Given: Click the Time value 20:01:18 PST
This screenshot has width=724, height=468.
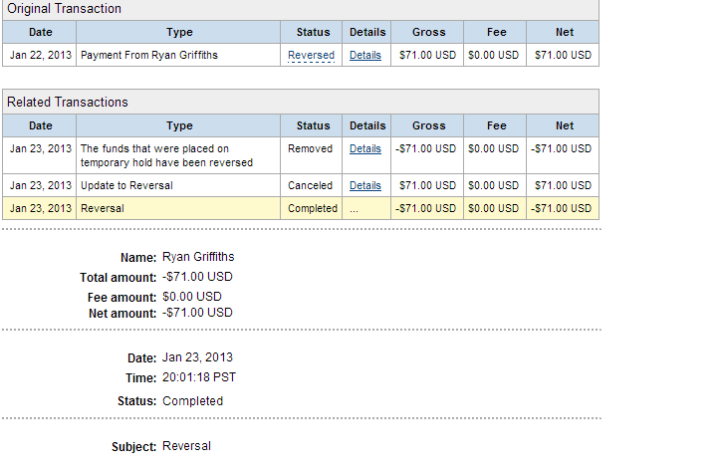Looking at the screenshot, I should click(199, 377).
